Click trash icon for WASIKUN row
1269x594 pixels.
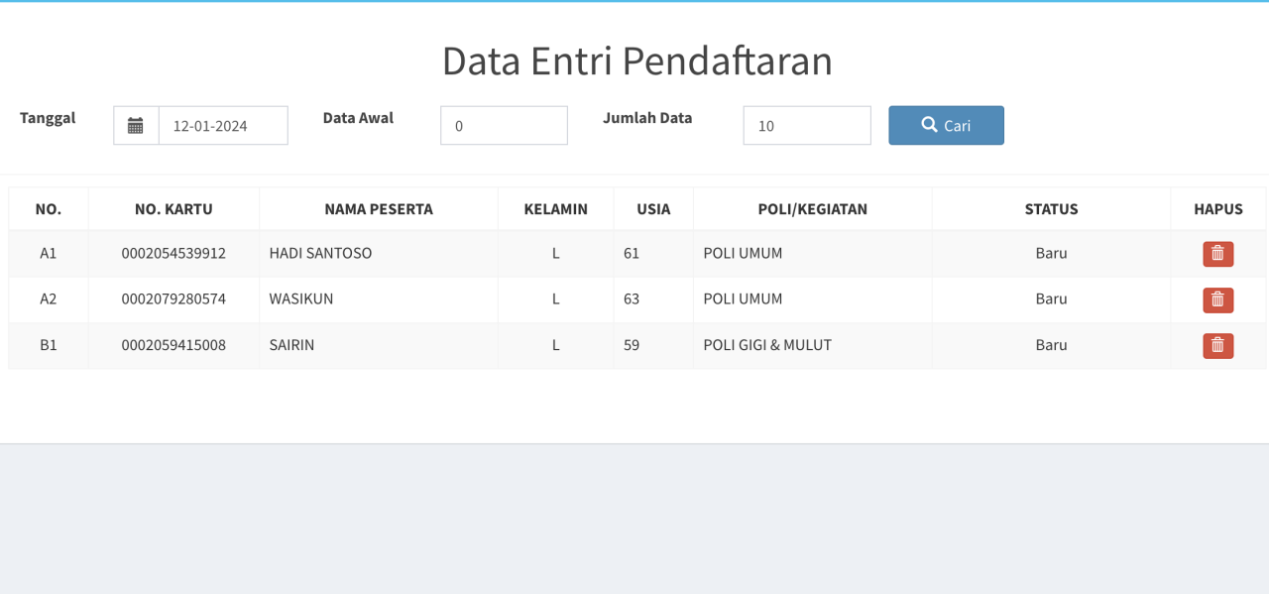pos(1217,299)
